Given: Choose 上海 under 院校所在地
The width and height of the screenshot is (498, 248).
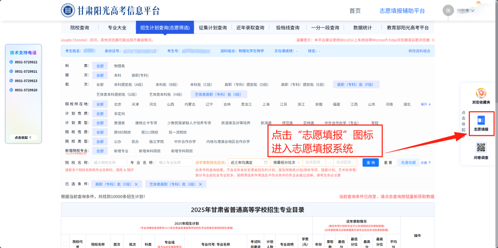Looking at the screenshot, I should [x=266, y=104].
